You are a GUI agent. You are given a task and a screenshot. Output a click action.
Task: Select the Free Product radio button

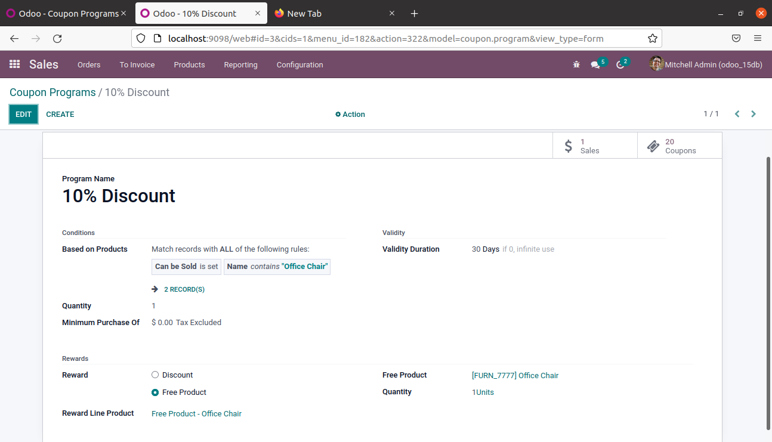click(x=155, y=392)
